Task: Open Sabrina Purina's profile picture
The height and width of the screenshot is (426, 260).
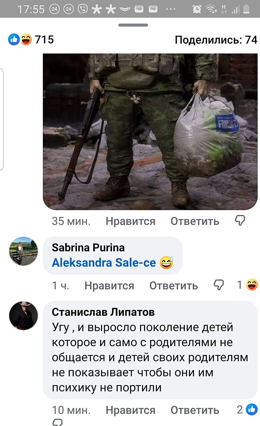Action: tap(23, 251)
